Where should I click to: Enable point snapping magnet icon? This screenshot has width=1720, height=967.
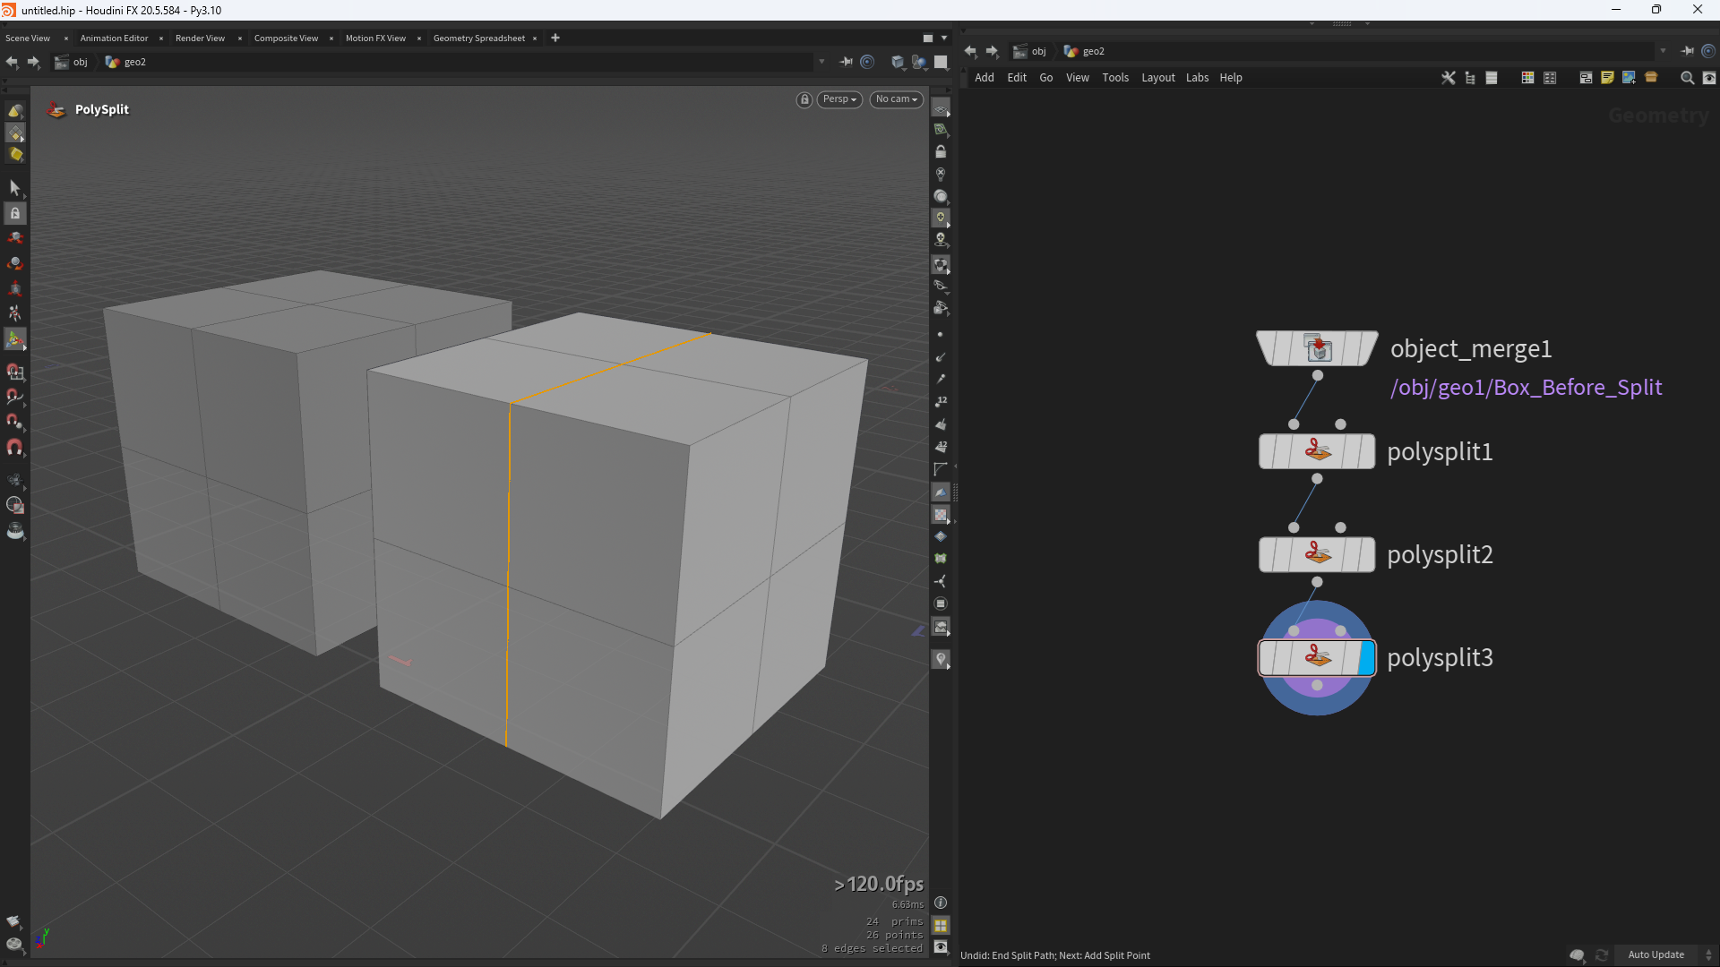click(x=14, y=422)
